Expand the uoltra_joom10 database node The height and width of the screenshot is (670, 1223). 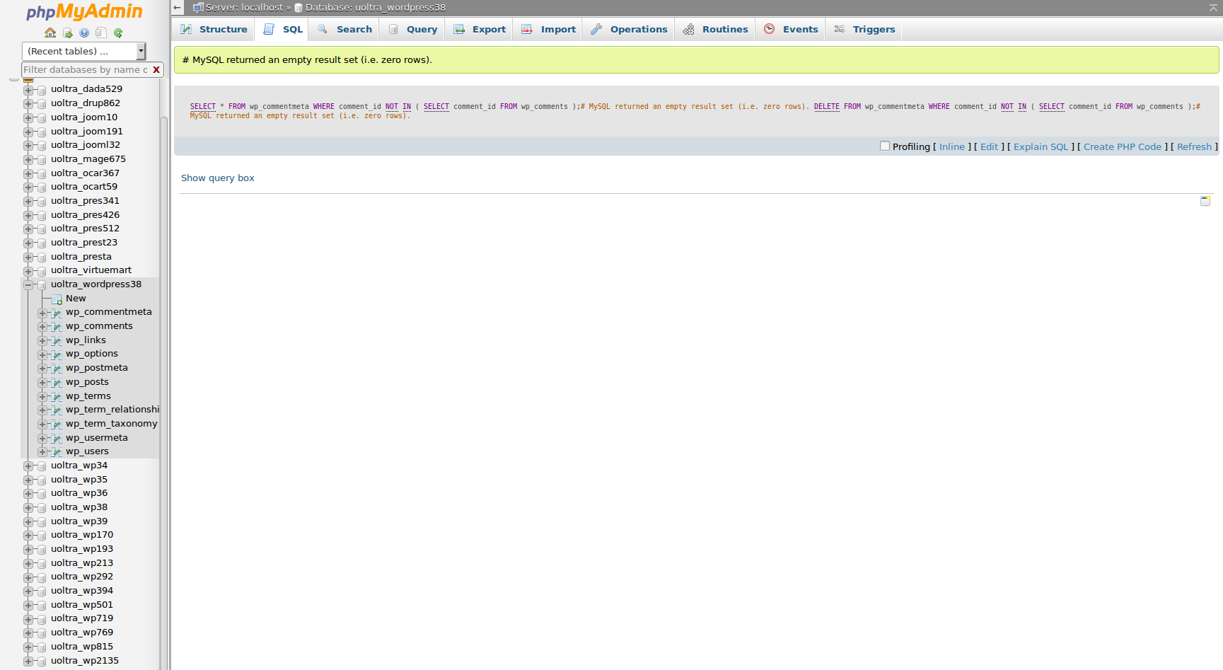pos(28,118)
